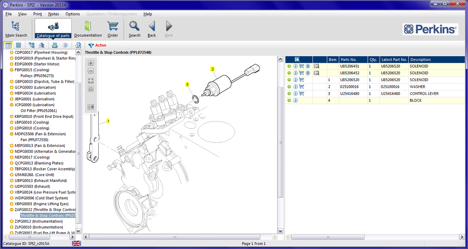Screen dimensions: 468x249
Task: Expand CDPG0017 Flywheel Housing node
Action: pos(12,52)
